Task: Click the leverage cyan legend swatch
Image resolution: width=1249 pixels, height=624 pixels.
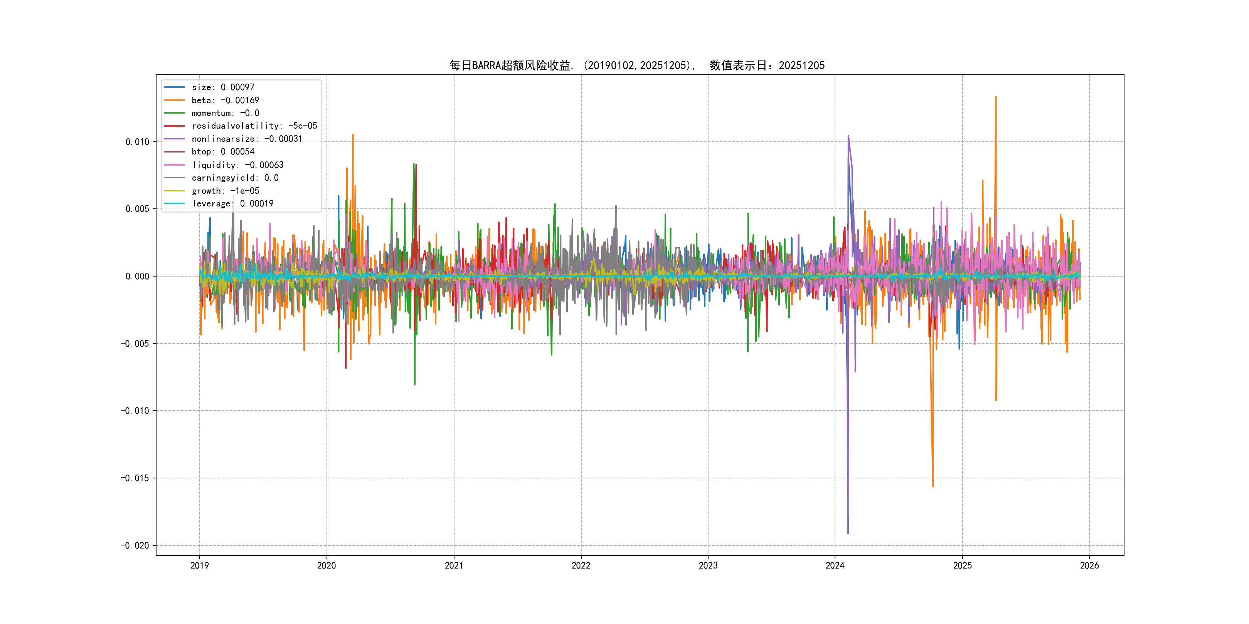Action: point(175,203)
